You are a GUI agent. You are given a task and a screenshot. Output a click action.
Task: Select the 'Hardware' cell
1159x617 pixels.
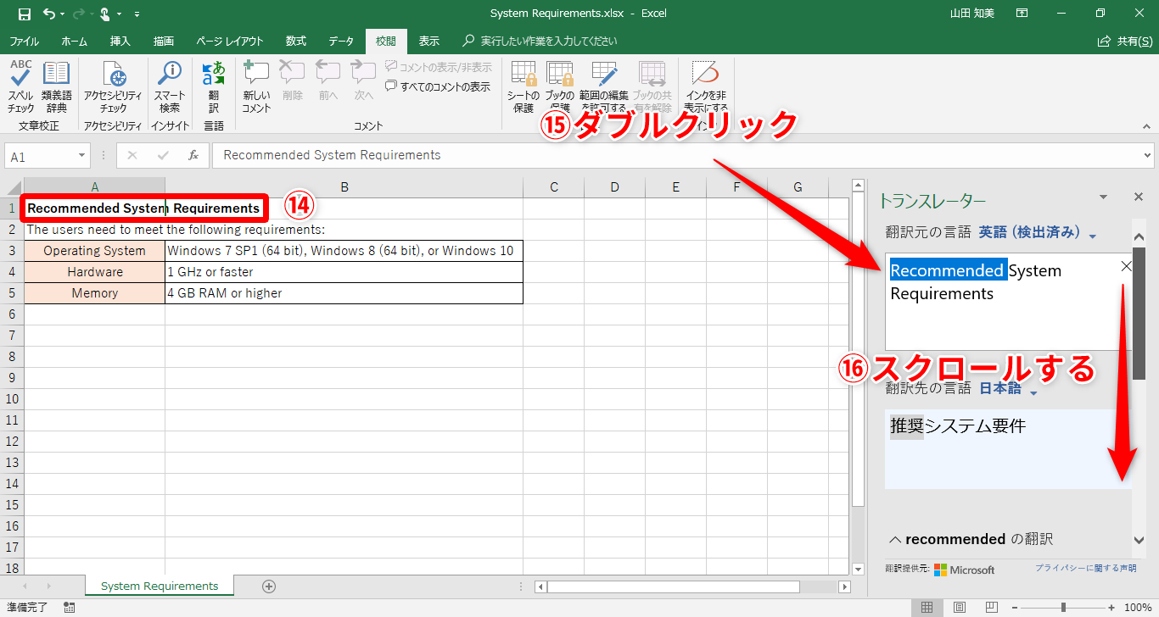[x=95, y=272]
